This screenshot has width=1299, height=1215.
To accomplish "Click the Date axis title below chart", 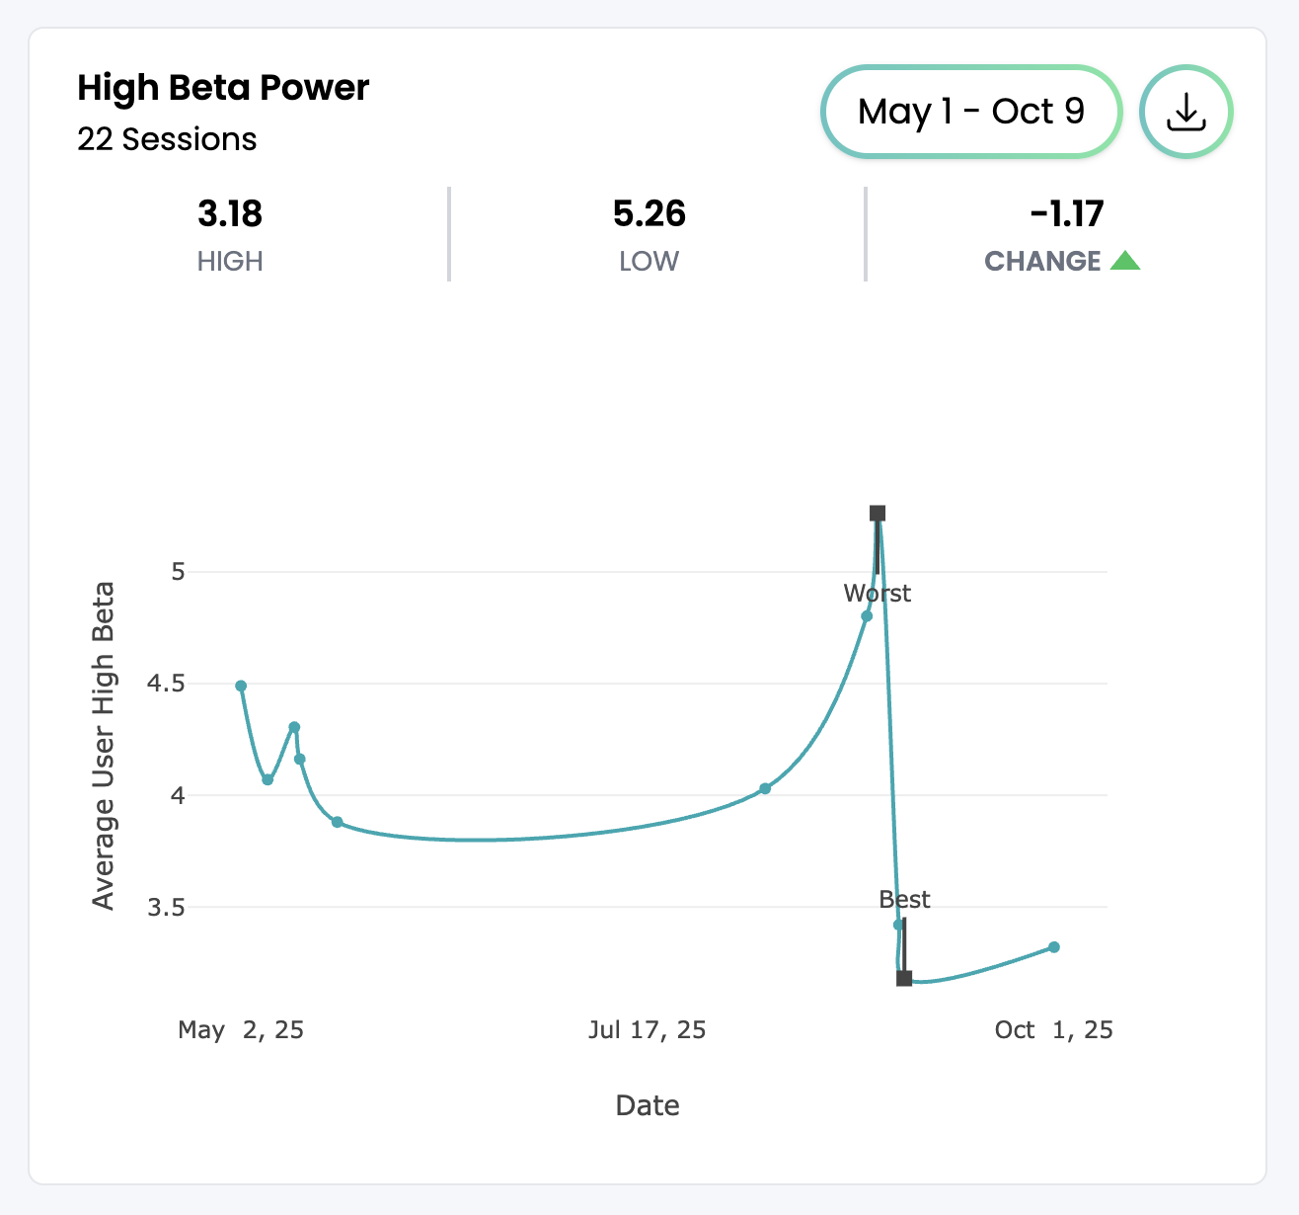I will click(x=648, y=1105).
